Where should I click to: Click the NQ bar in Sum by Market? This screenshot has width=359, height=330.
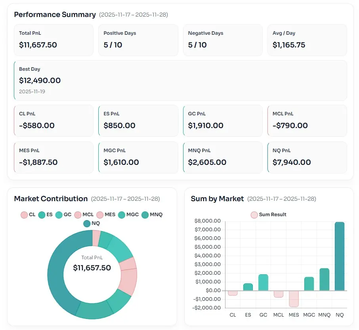point(339,256)
